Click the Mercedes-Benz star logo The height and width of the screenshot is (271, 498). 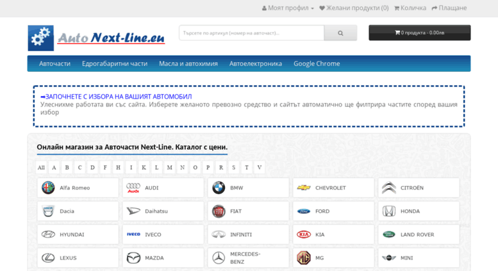219,258
